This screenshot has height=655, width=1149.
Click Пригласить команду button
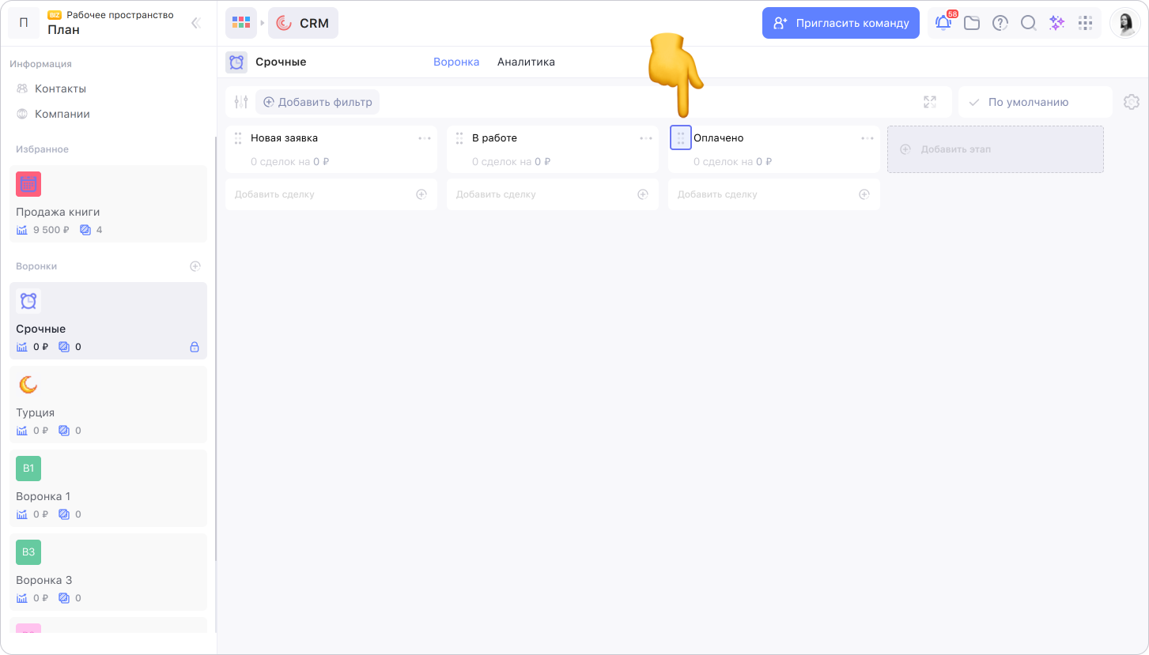click(x=841, y=23)
